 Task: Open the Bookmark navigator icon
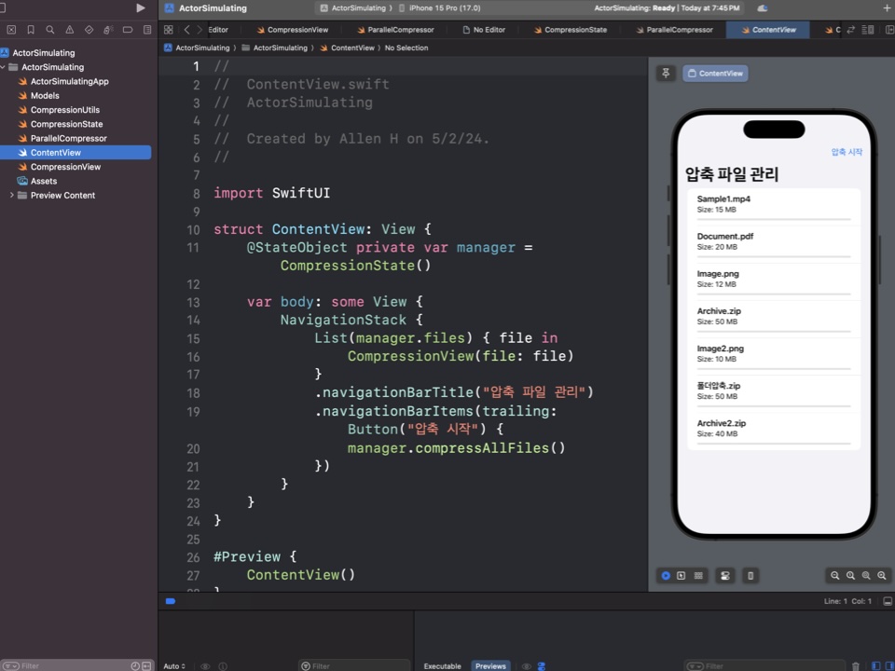click(x=30, y=30)
